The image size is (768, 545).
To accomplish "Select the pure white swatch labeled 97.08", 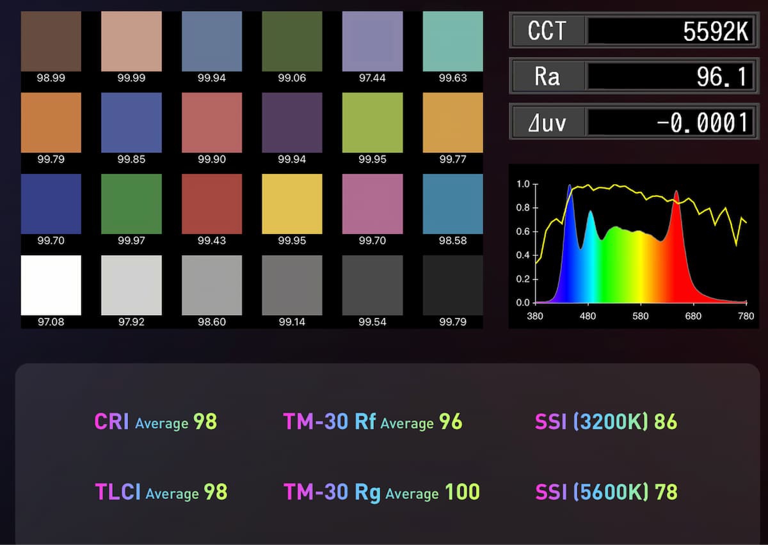I will coord(51,285).
